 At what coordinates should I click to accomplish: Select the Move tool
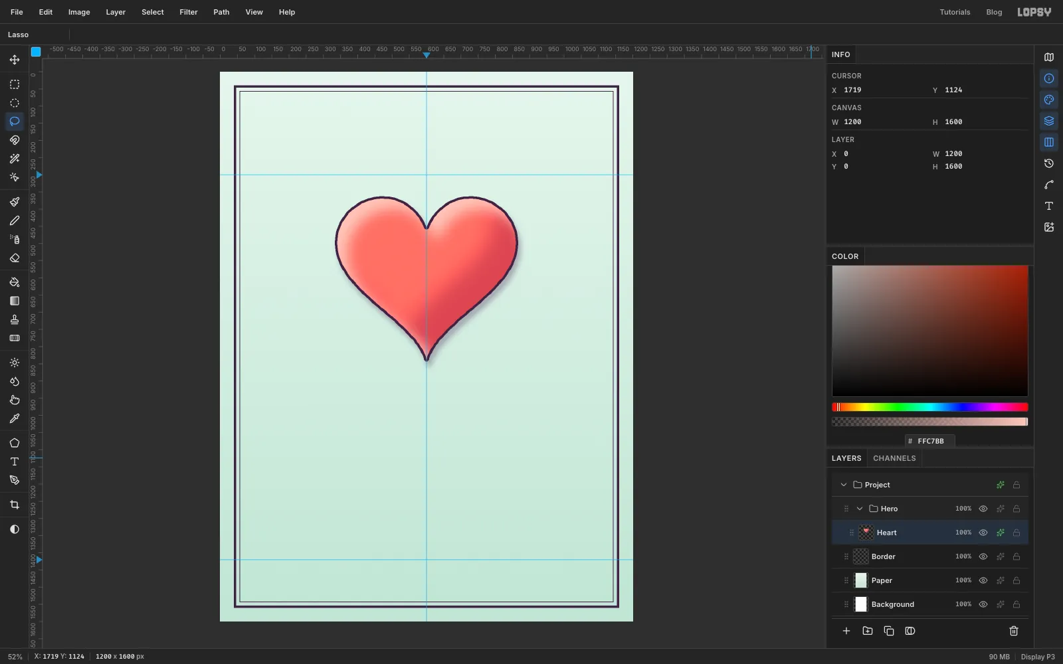pyautogui.click(x=15, y=60)
